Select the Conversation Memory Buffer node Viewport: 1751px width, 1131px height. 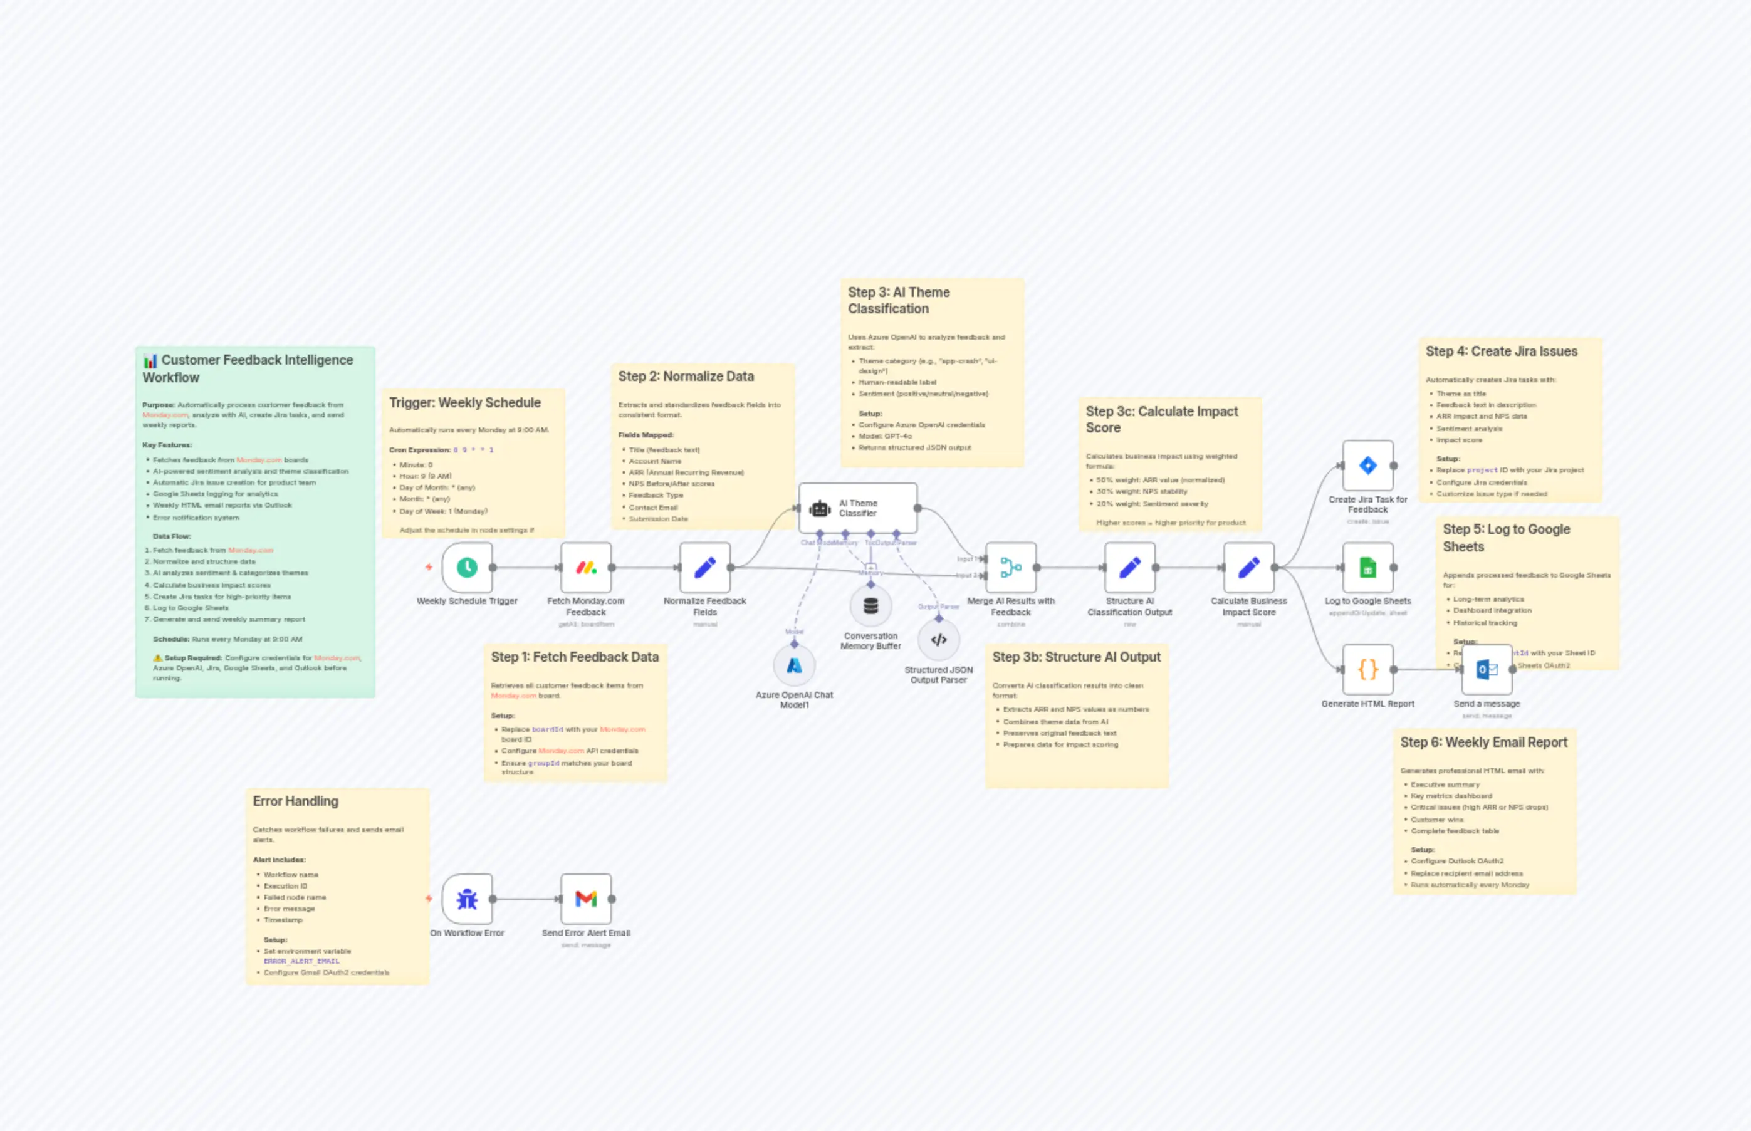[x=870, y=607]
